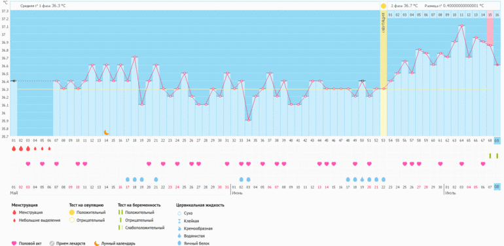Click the Менструация legend heading

click(24, 205)
